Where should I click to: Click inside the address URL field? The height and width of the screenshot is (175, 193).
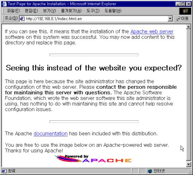coord(96,19)
